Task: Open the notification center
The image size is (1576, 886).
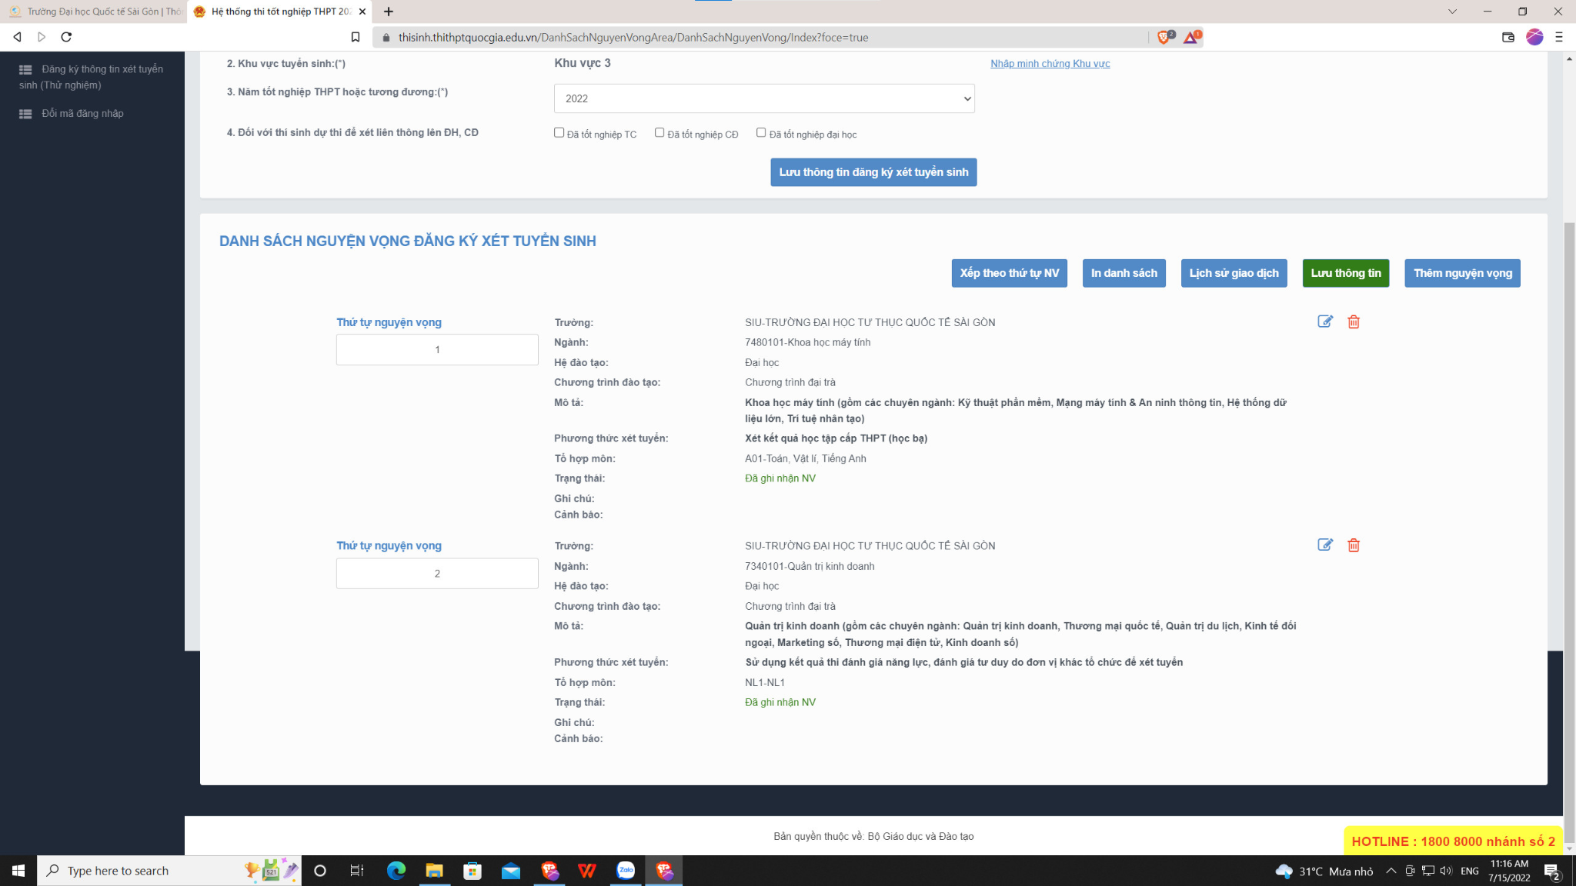Action: click(1552, 871)
